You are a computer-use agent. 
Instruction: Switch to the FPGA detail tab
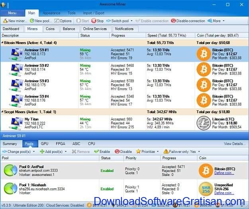(x=60, y=144)
